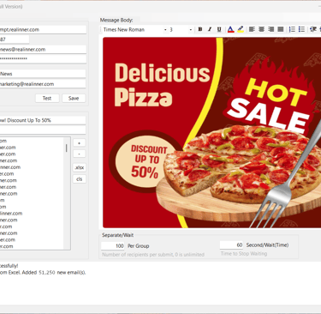This screenshot has width=321, height=314.
Task: Toggle italic formatting in message toolbar
Action: (x=210, y=29)
